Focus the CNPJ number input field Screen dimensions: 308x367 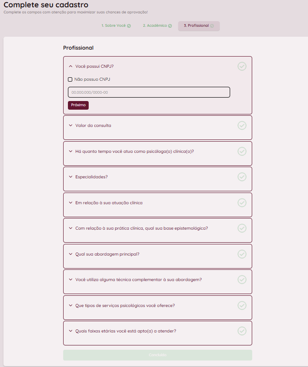149,92
